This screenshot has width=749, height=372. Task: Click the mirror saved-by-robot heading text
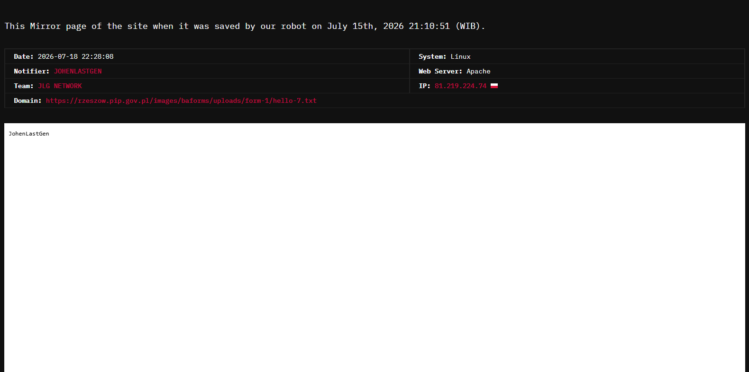pyautogui.click(x=245, y=26)
